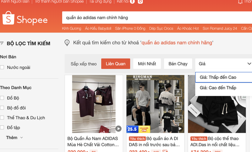Screen dimensions: 252x152
Task: Click the Shopee logo
Action: pyautogui.click(x=25, y=19)
